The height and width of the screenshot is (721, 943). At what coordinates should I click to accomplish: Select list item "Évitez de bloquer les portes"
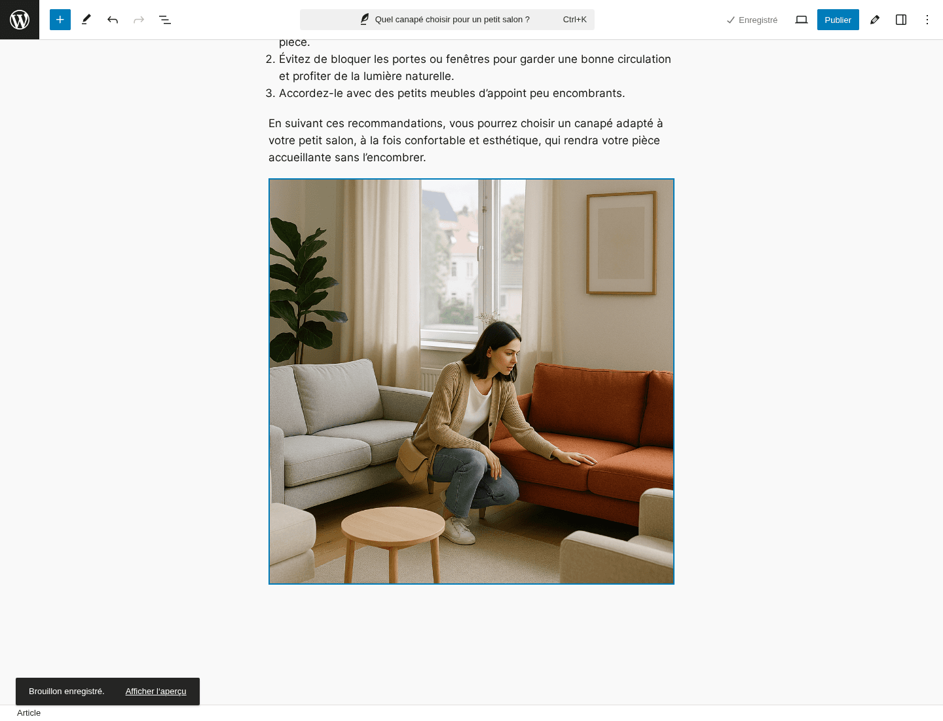click(475, 68)
